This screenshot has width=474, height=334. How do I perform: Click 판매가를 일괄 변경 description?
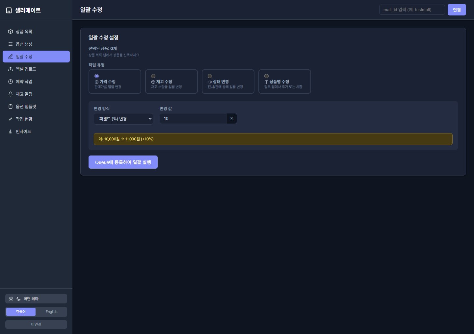click(x=108, y=87)
